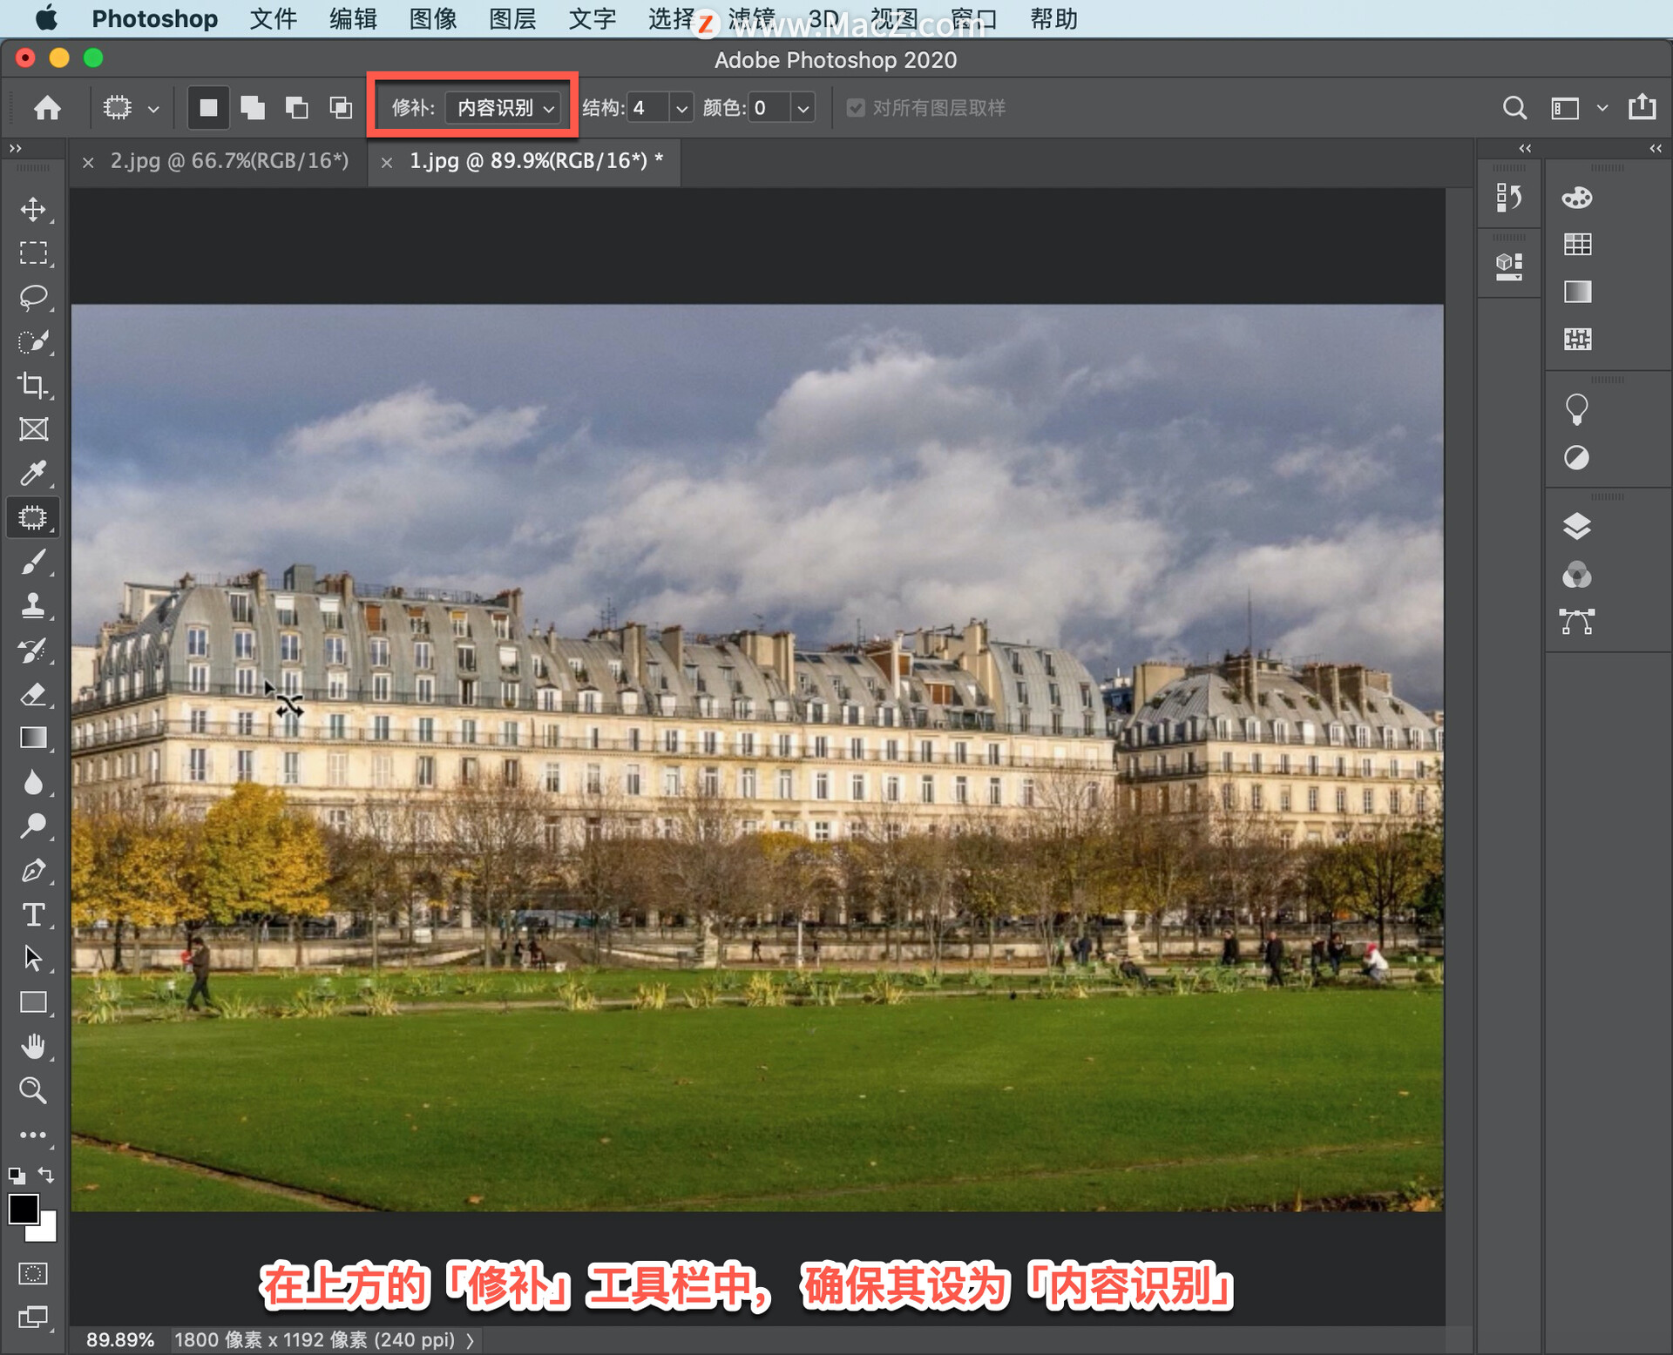The image size is (1673, 1355).
Task: Click the Search magnifier in options bar
Action: pyautogui.click(x=1515, y=108)
